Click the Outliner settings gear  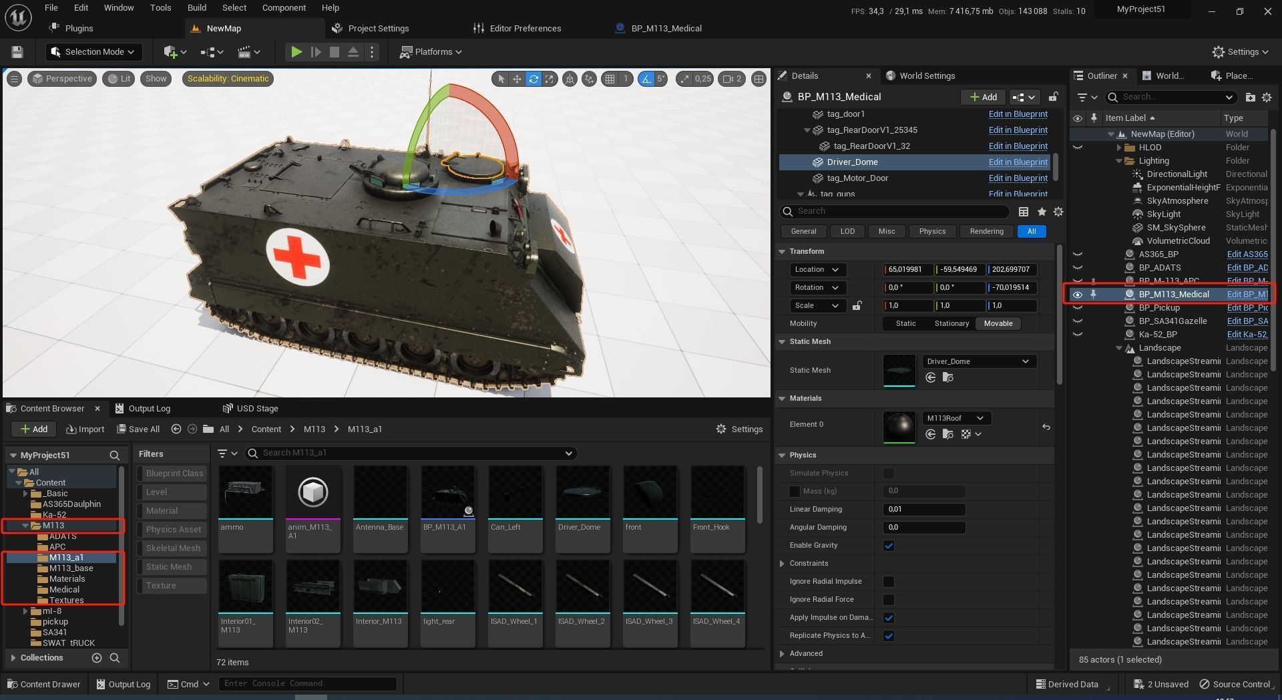click(x=1266, y=98)
